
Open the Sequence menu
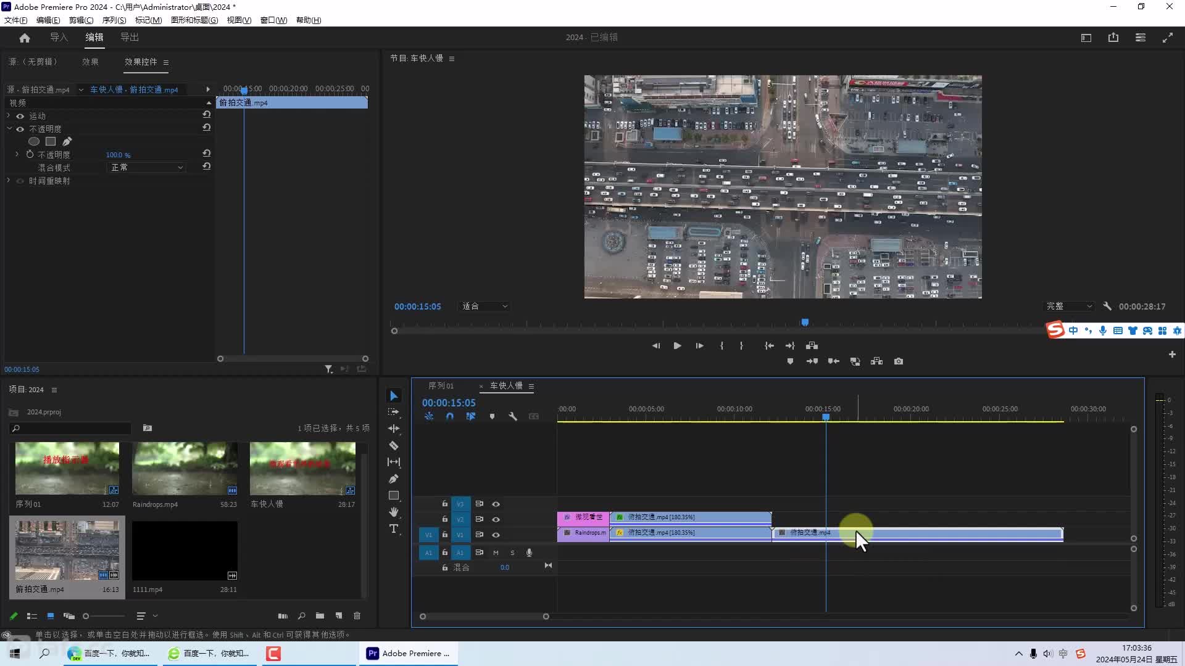(114, 20)
